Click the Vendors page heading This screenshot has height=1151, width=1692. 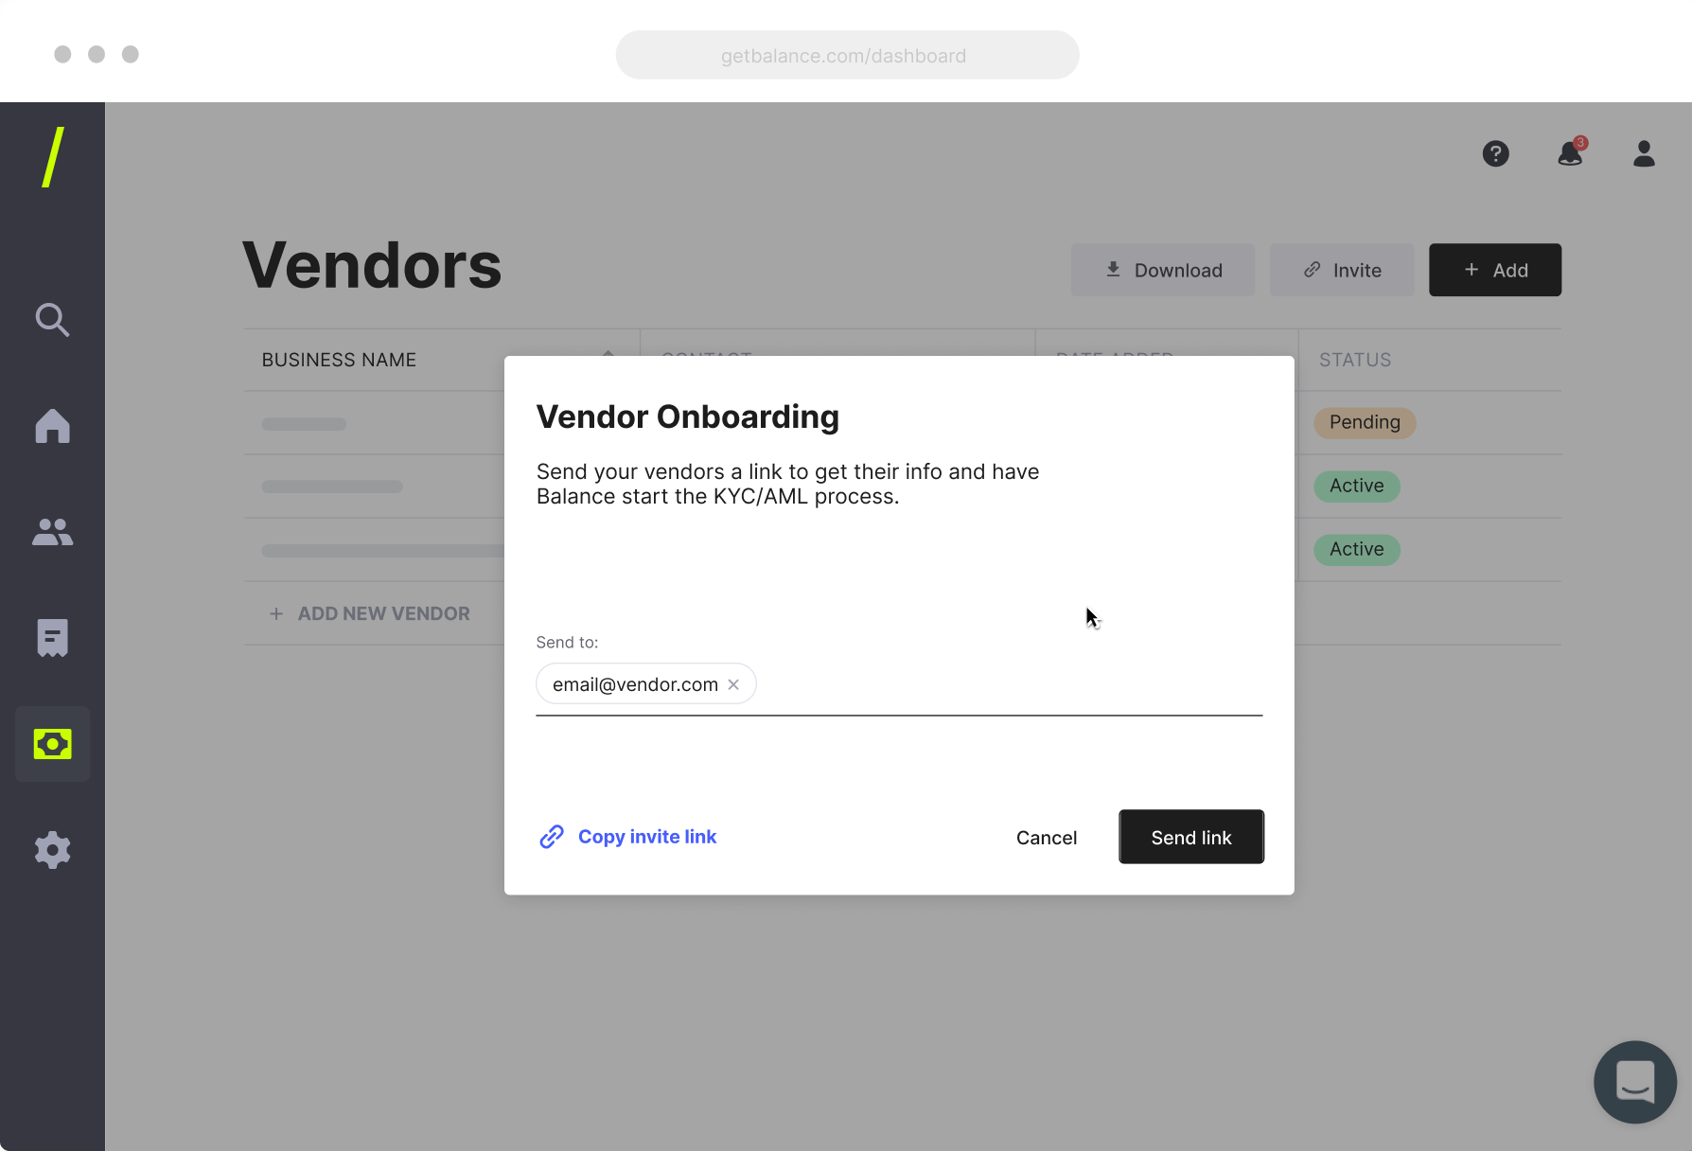(x=372, y=265)
